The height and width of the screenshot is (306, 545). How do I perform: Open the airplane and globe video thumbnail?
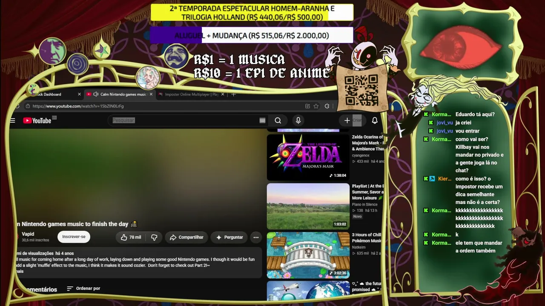[x=308, y=291]
